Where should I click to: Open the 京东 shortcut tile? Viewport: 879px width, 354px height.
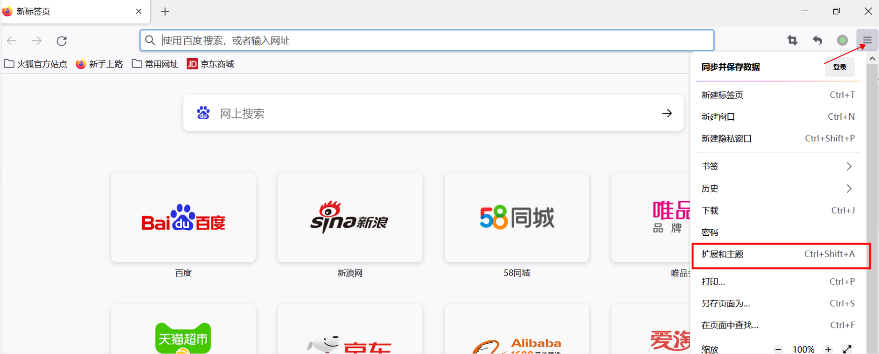click(x=350, y=329)
